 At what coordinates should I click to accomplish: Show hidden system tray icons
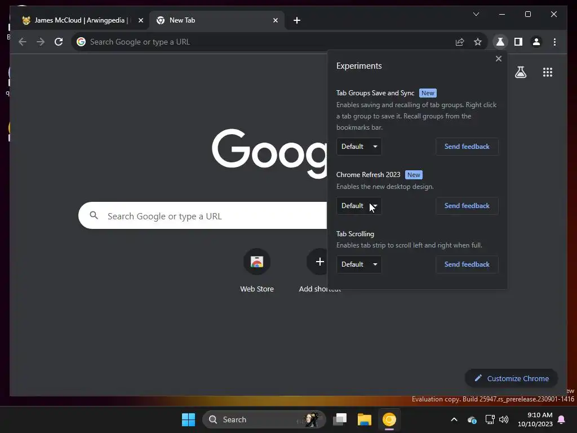pyautogui.click(x=454, y=419)
